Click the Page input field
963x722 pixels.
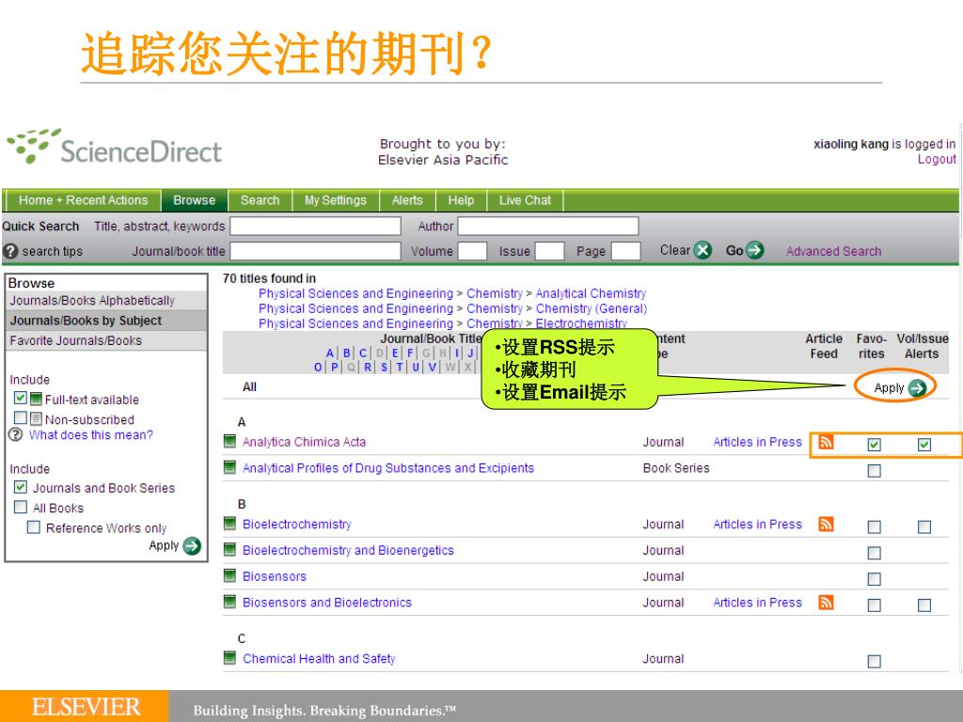(x=625, y=250)
